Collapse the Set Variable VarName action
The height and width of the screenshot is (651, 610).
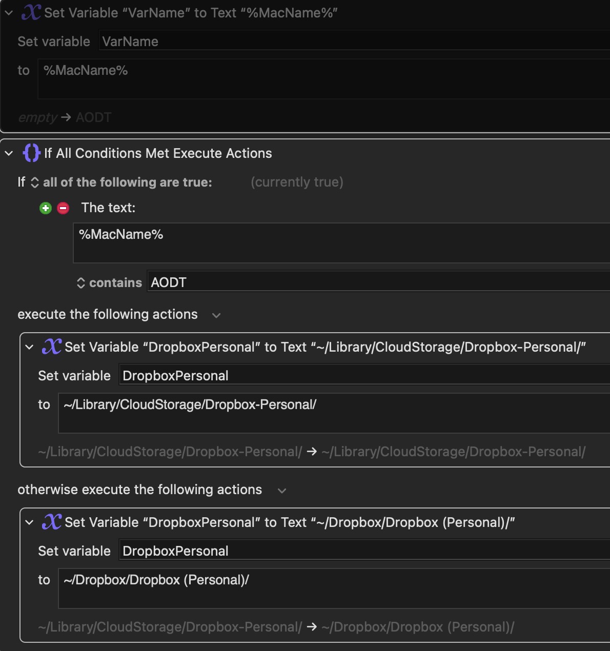click(9, 13)
